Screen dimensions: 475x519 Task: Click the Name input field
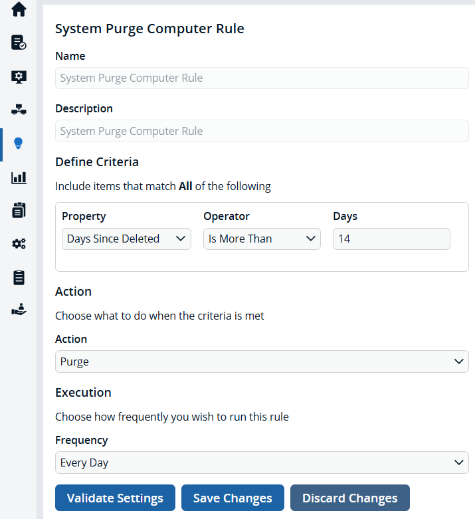point(262,78)
